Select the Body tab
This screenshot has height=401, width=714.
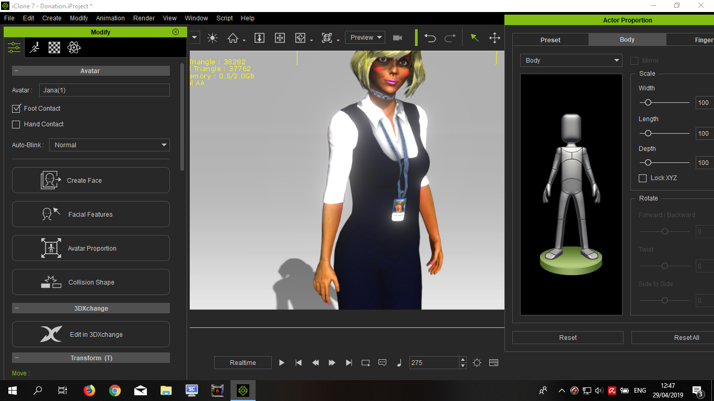(627, 40)
